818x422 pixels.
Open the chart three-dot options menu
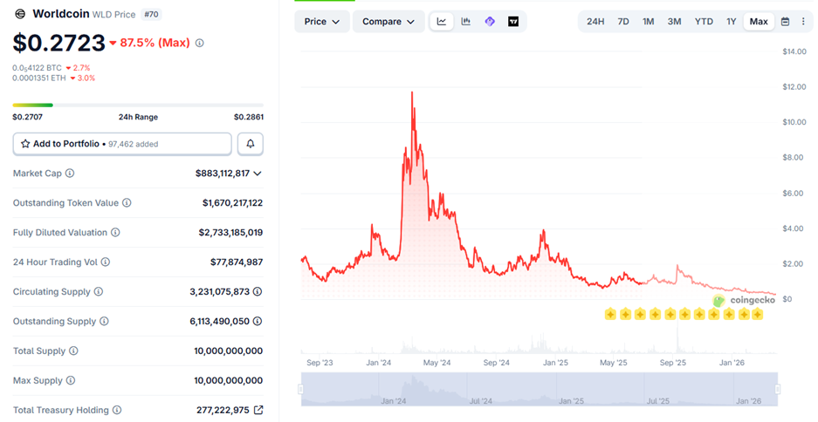point(803,22)
